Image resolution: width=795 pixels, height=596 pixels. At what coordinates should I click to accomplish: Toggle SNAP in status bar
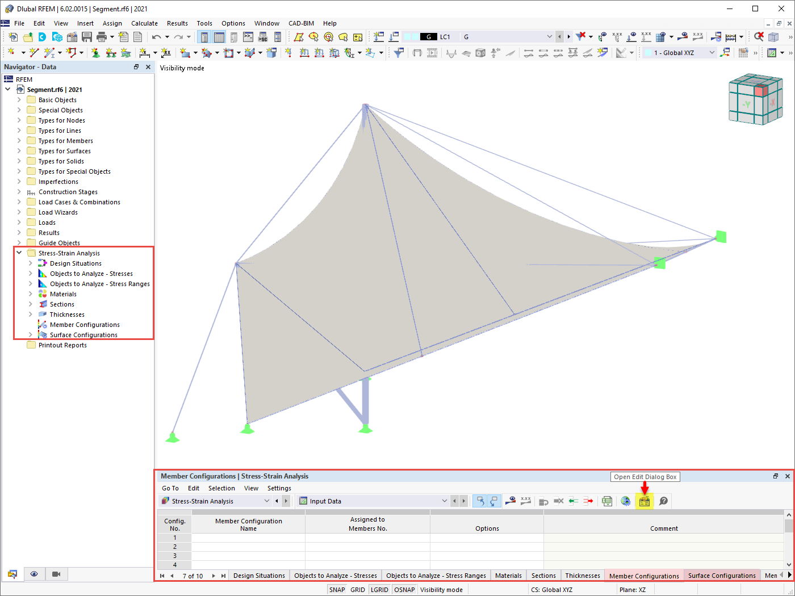(x=337, y=590)
